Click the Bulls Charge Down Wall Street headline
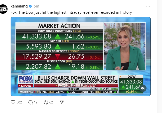The height and width of the screenshot is (113, 162). (76, 78)
